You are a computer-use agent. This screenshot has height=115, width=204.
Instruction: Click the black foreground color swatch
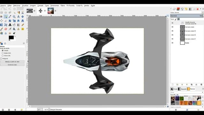tap(11, 37)
